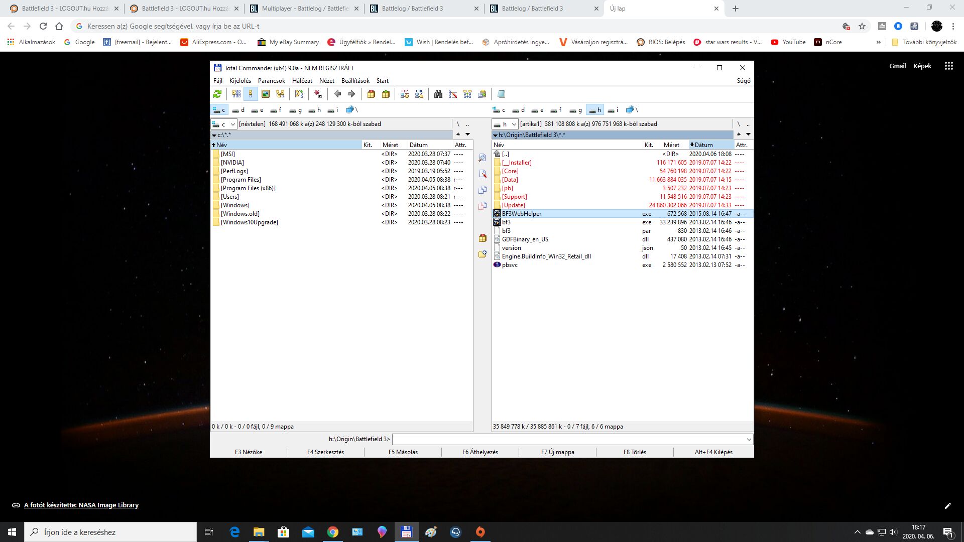This screenshot has width=964, height=542.
Task: Open the Beállítások menu
Action: click(355, 81)
